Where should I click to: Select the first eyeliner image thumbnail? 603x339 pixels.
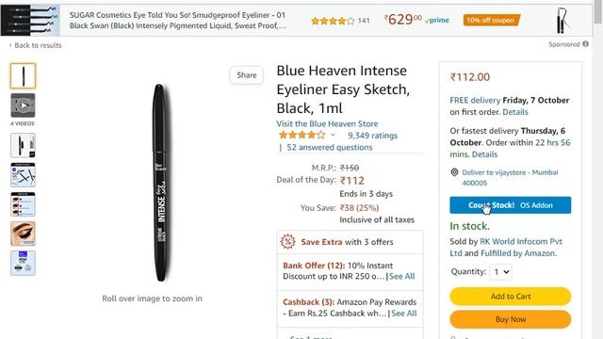pos(23,75)
